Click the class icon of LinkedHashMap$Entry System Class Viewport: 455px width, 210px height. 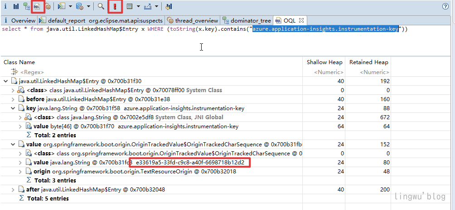pos(21,90)
